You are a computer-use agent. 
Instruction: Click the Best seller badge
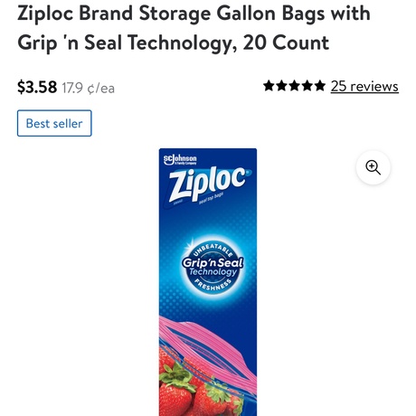[x=54, y=123]
